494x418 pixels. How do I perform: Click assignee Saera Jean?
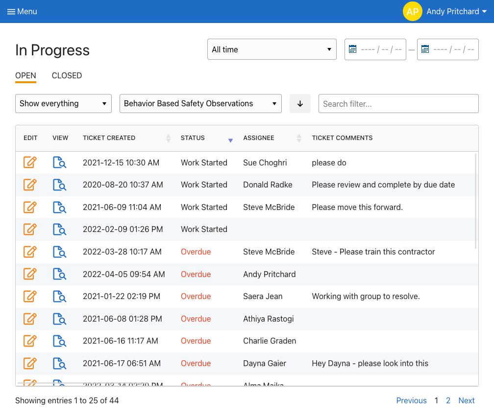click(263, 296)
